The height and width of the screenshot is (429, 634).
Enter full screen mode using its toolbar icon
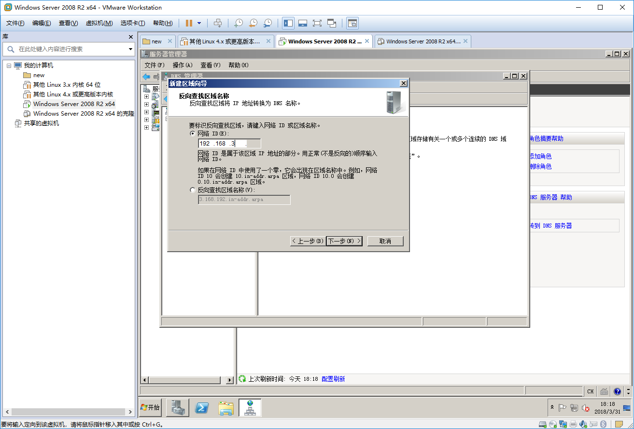pyautogui.click(x=317, y=23)
